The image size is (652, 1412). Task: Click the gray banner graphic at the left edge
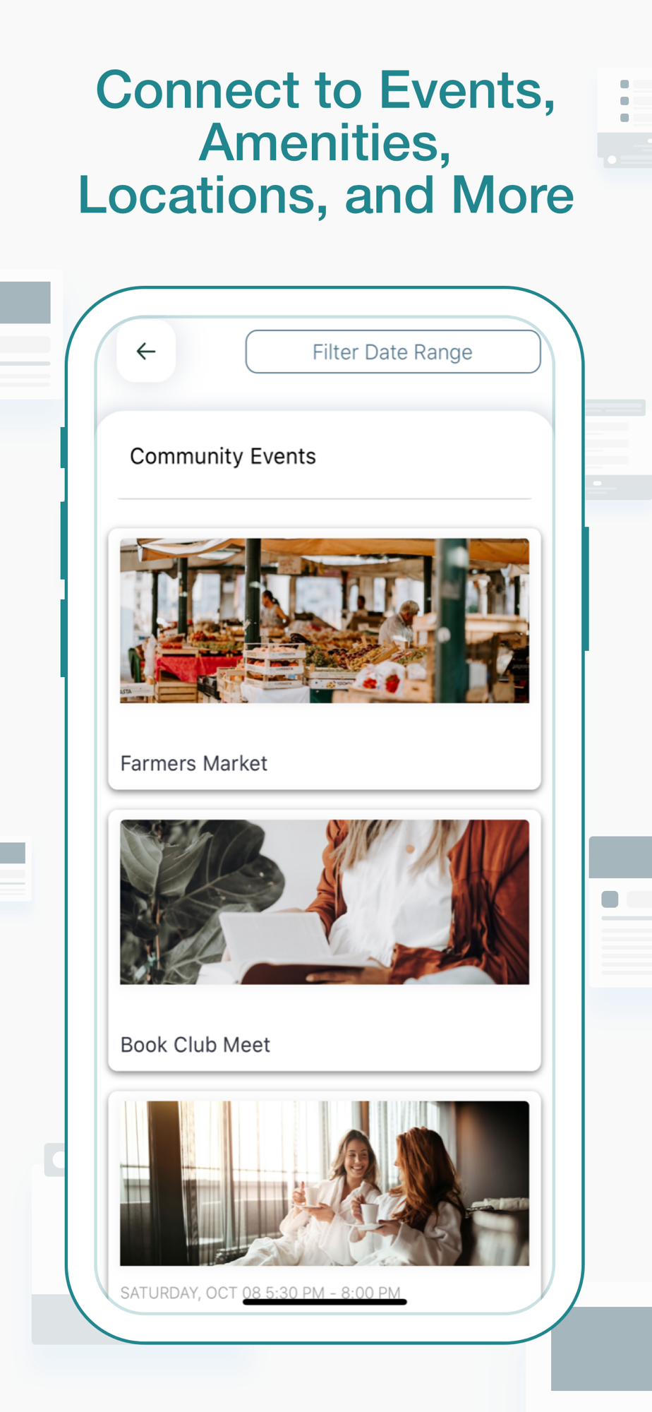25,302
